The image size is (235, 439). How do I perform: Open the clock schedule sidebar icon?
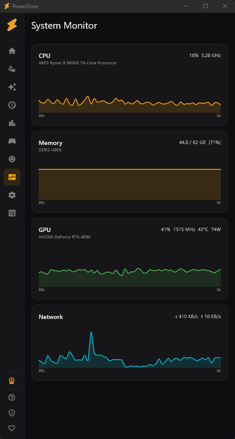12,105
